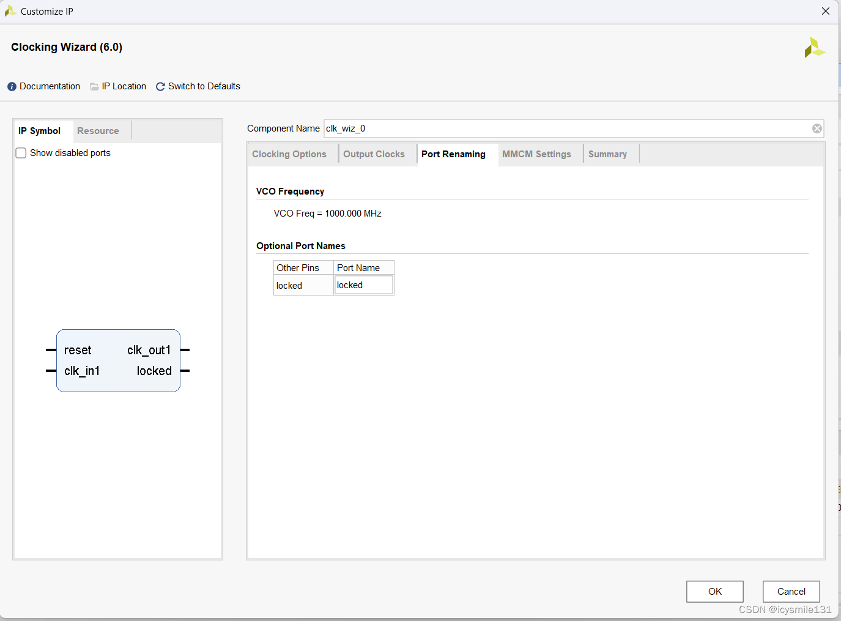
Task: Click the Switch to Defaults refresh icon
Action: (x=160, y=87)
